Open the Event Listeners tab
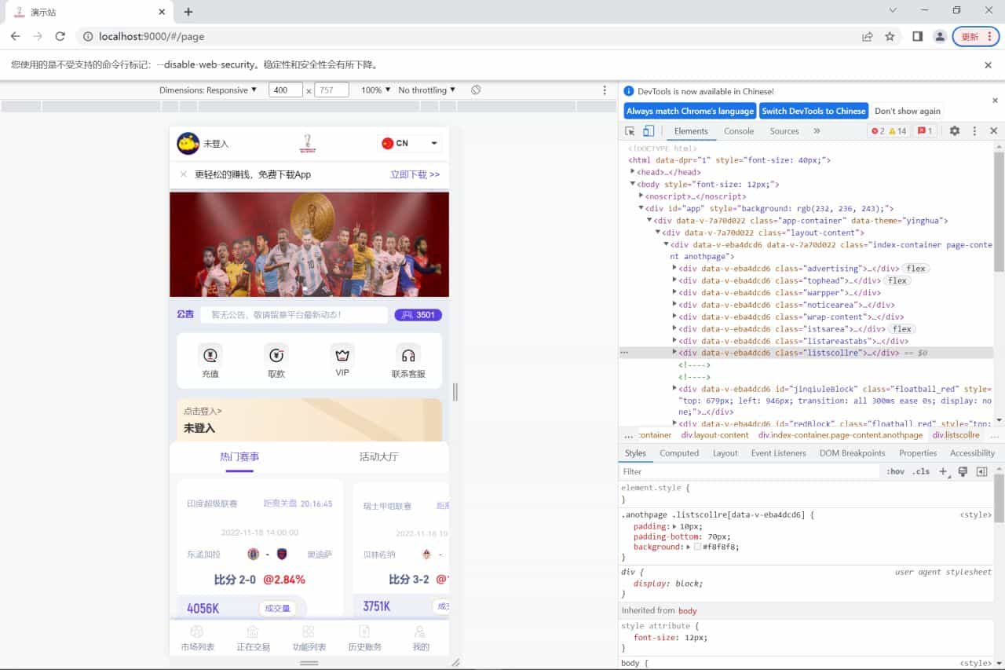This screenshot has height=670, width=1005. click(778, 453)
